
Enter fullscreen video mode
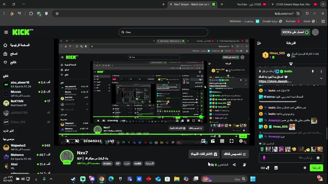click(231, 141)
